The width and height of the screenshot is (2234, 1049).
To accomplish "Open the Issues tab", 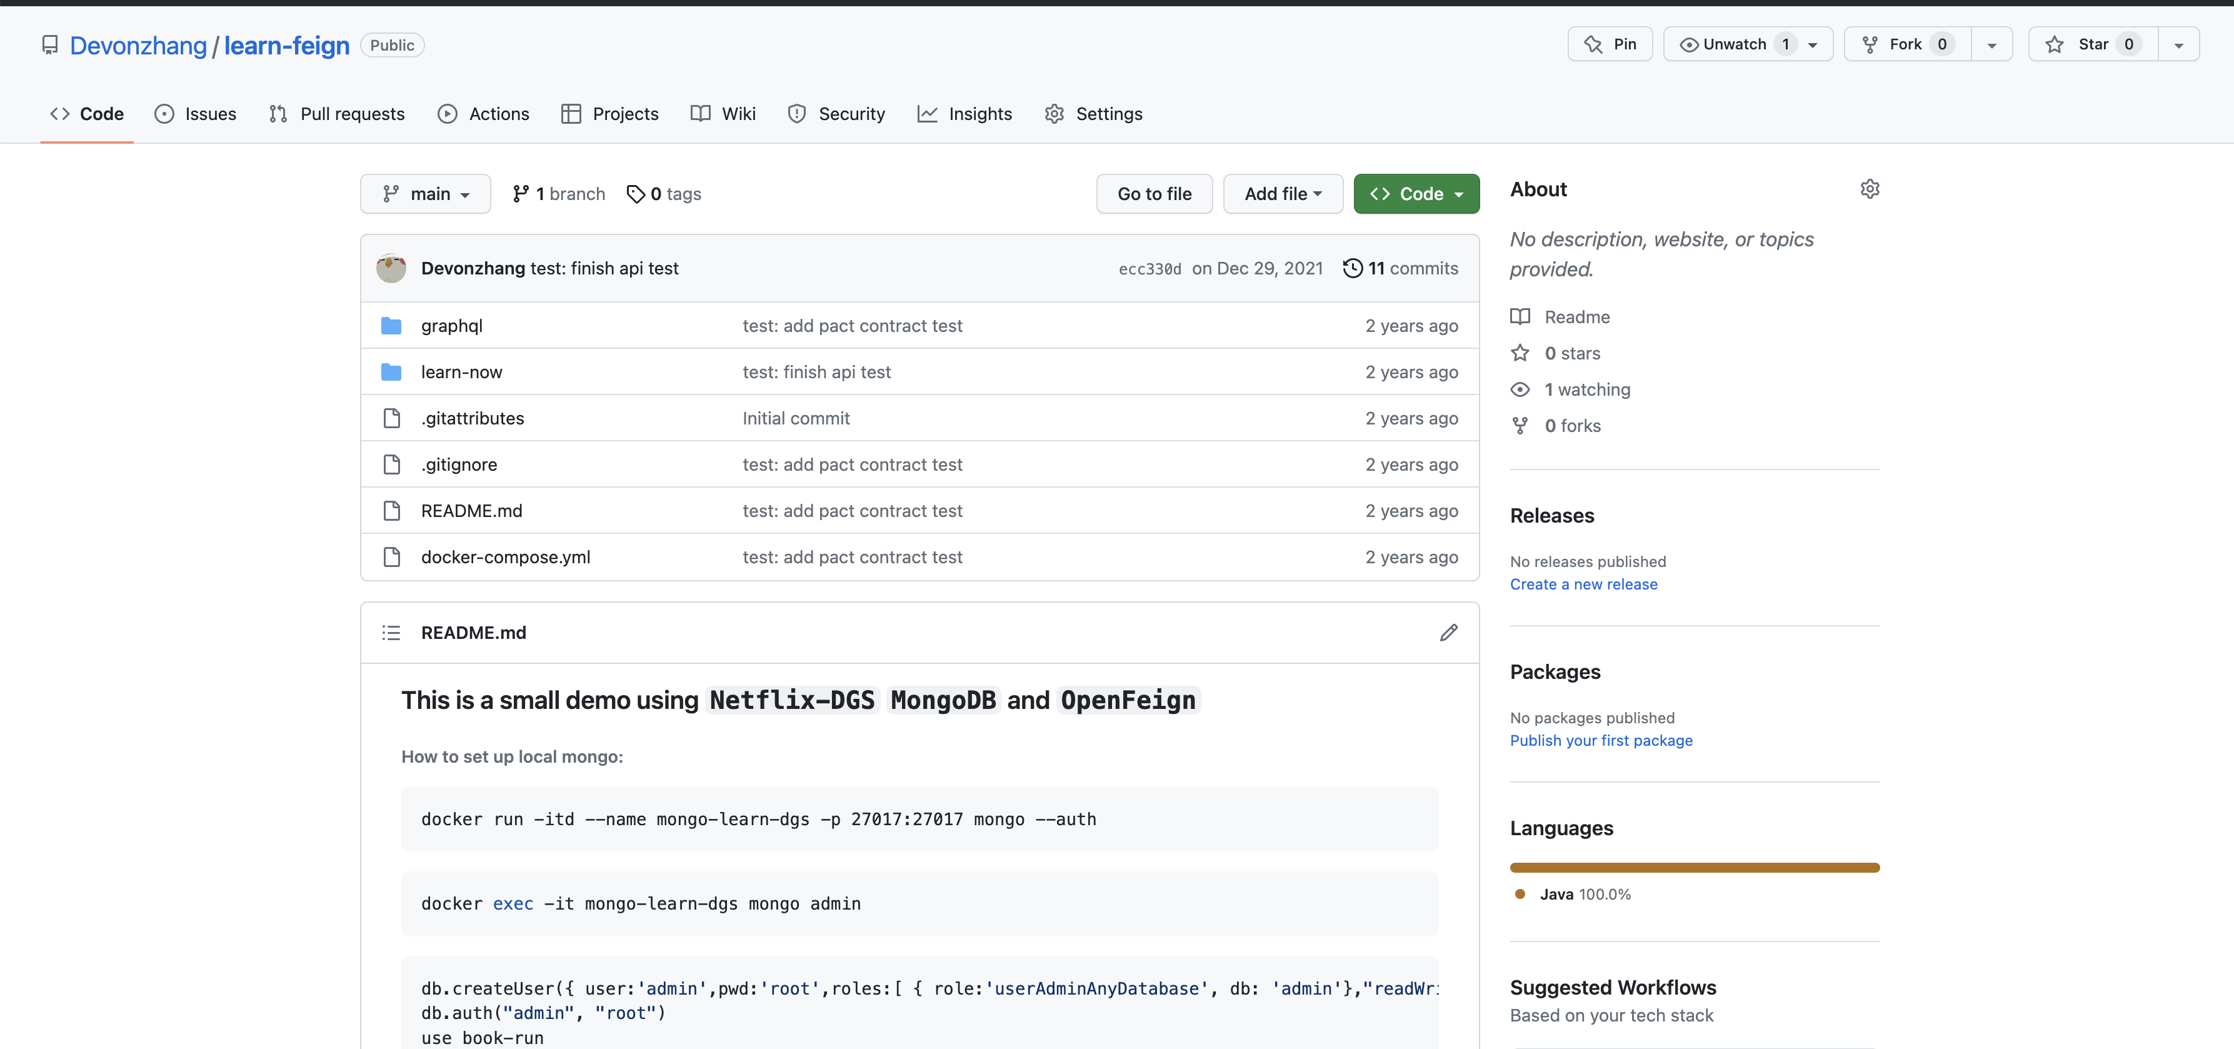I will coord(195,114).
